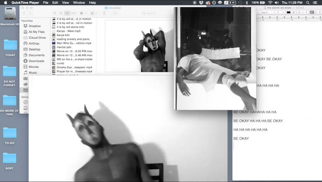Open the TextEdit font style Regular dropdown
The image size is (322, 182).
267,12
